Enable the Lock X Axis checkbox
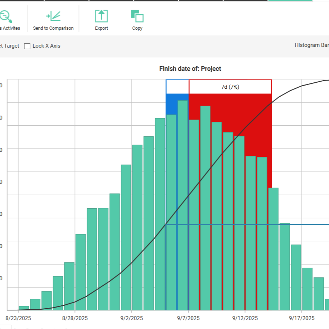Screen dimensions: 329x329 27,46
